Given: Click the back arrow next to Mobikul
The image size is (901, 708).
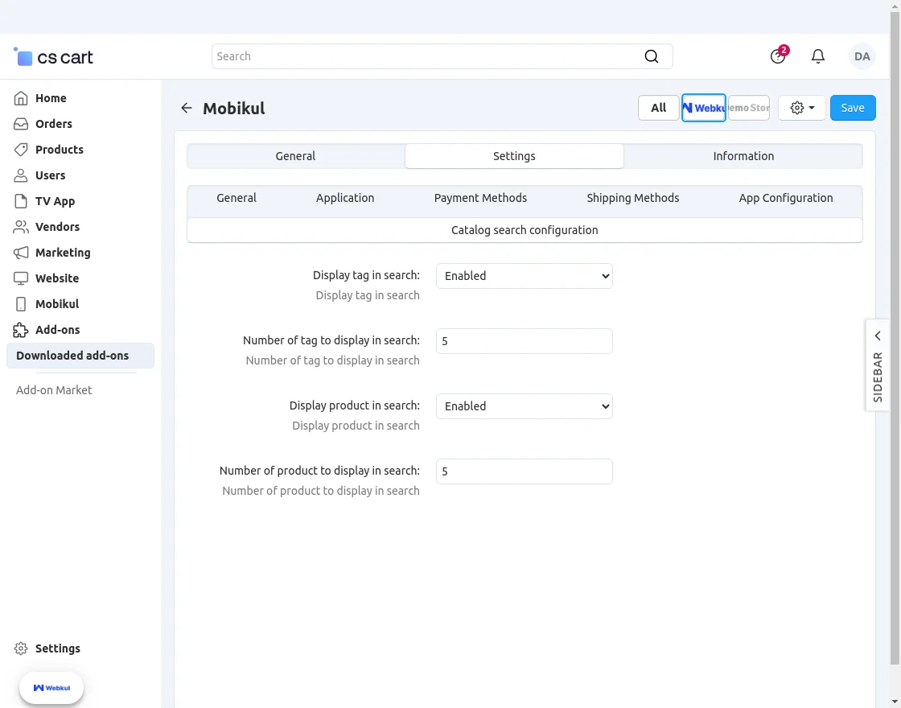Looking at the screenshot, I should point(187,108).
